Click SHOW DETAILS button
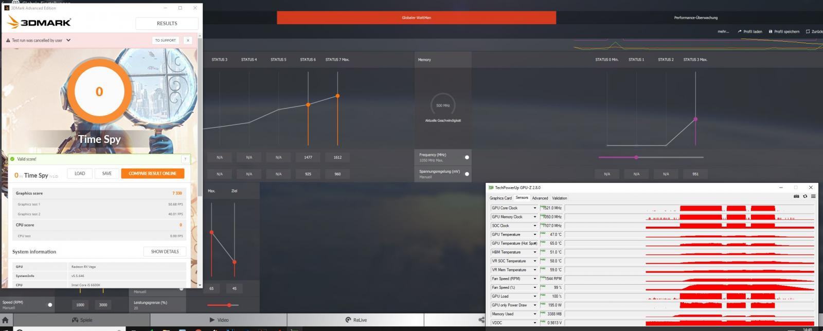Viewport: 823px width, 331px height. (x=165, y=251)
